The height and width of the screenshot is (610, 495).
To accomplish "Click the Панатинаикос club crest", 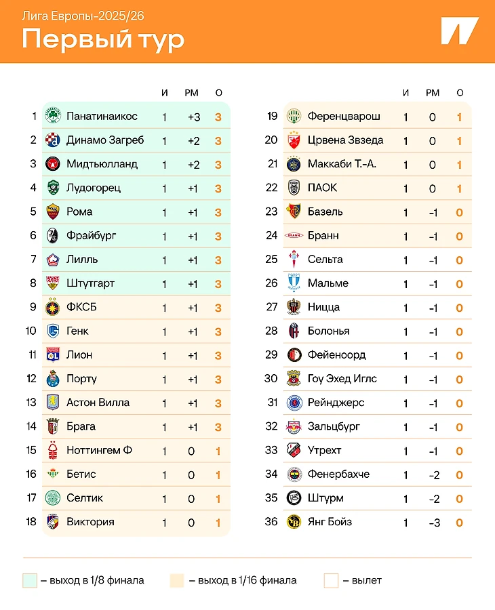I will coord(53,117).
